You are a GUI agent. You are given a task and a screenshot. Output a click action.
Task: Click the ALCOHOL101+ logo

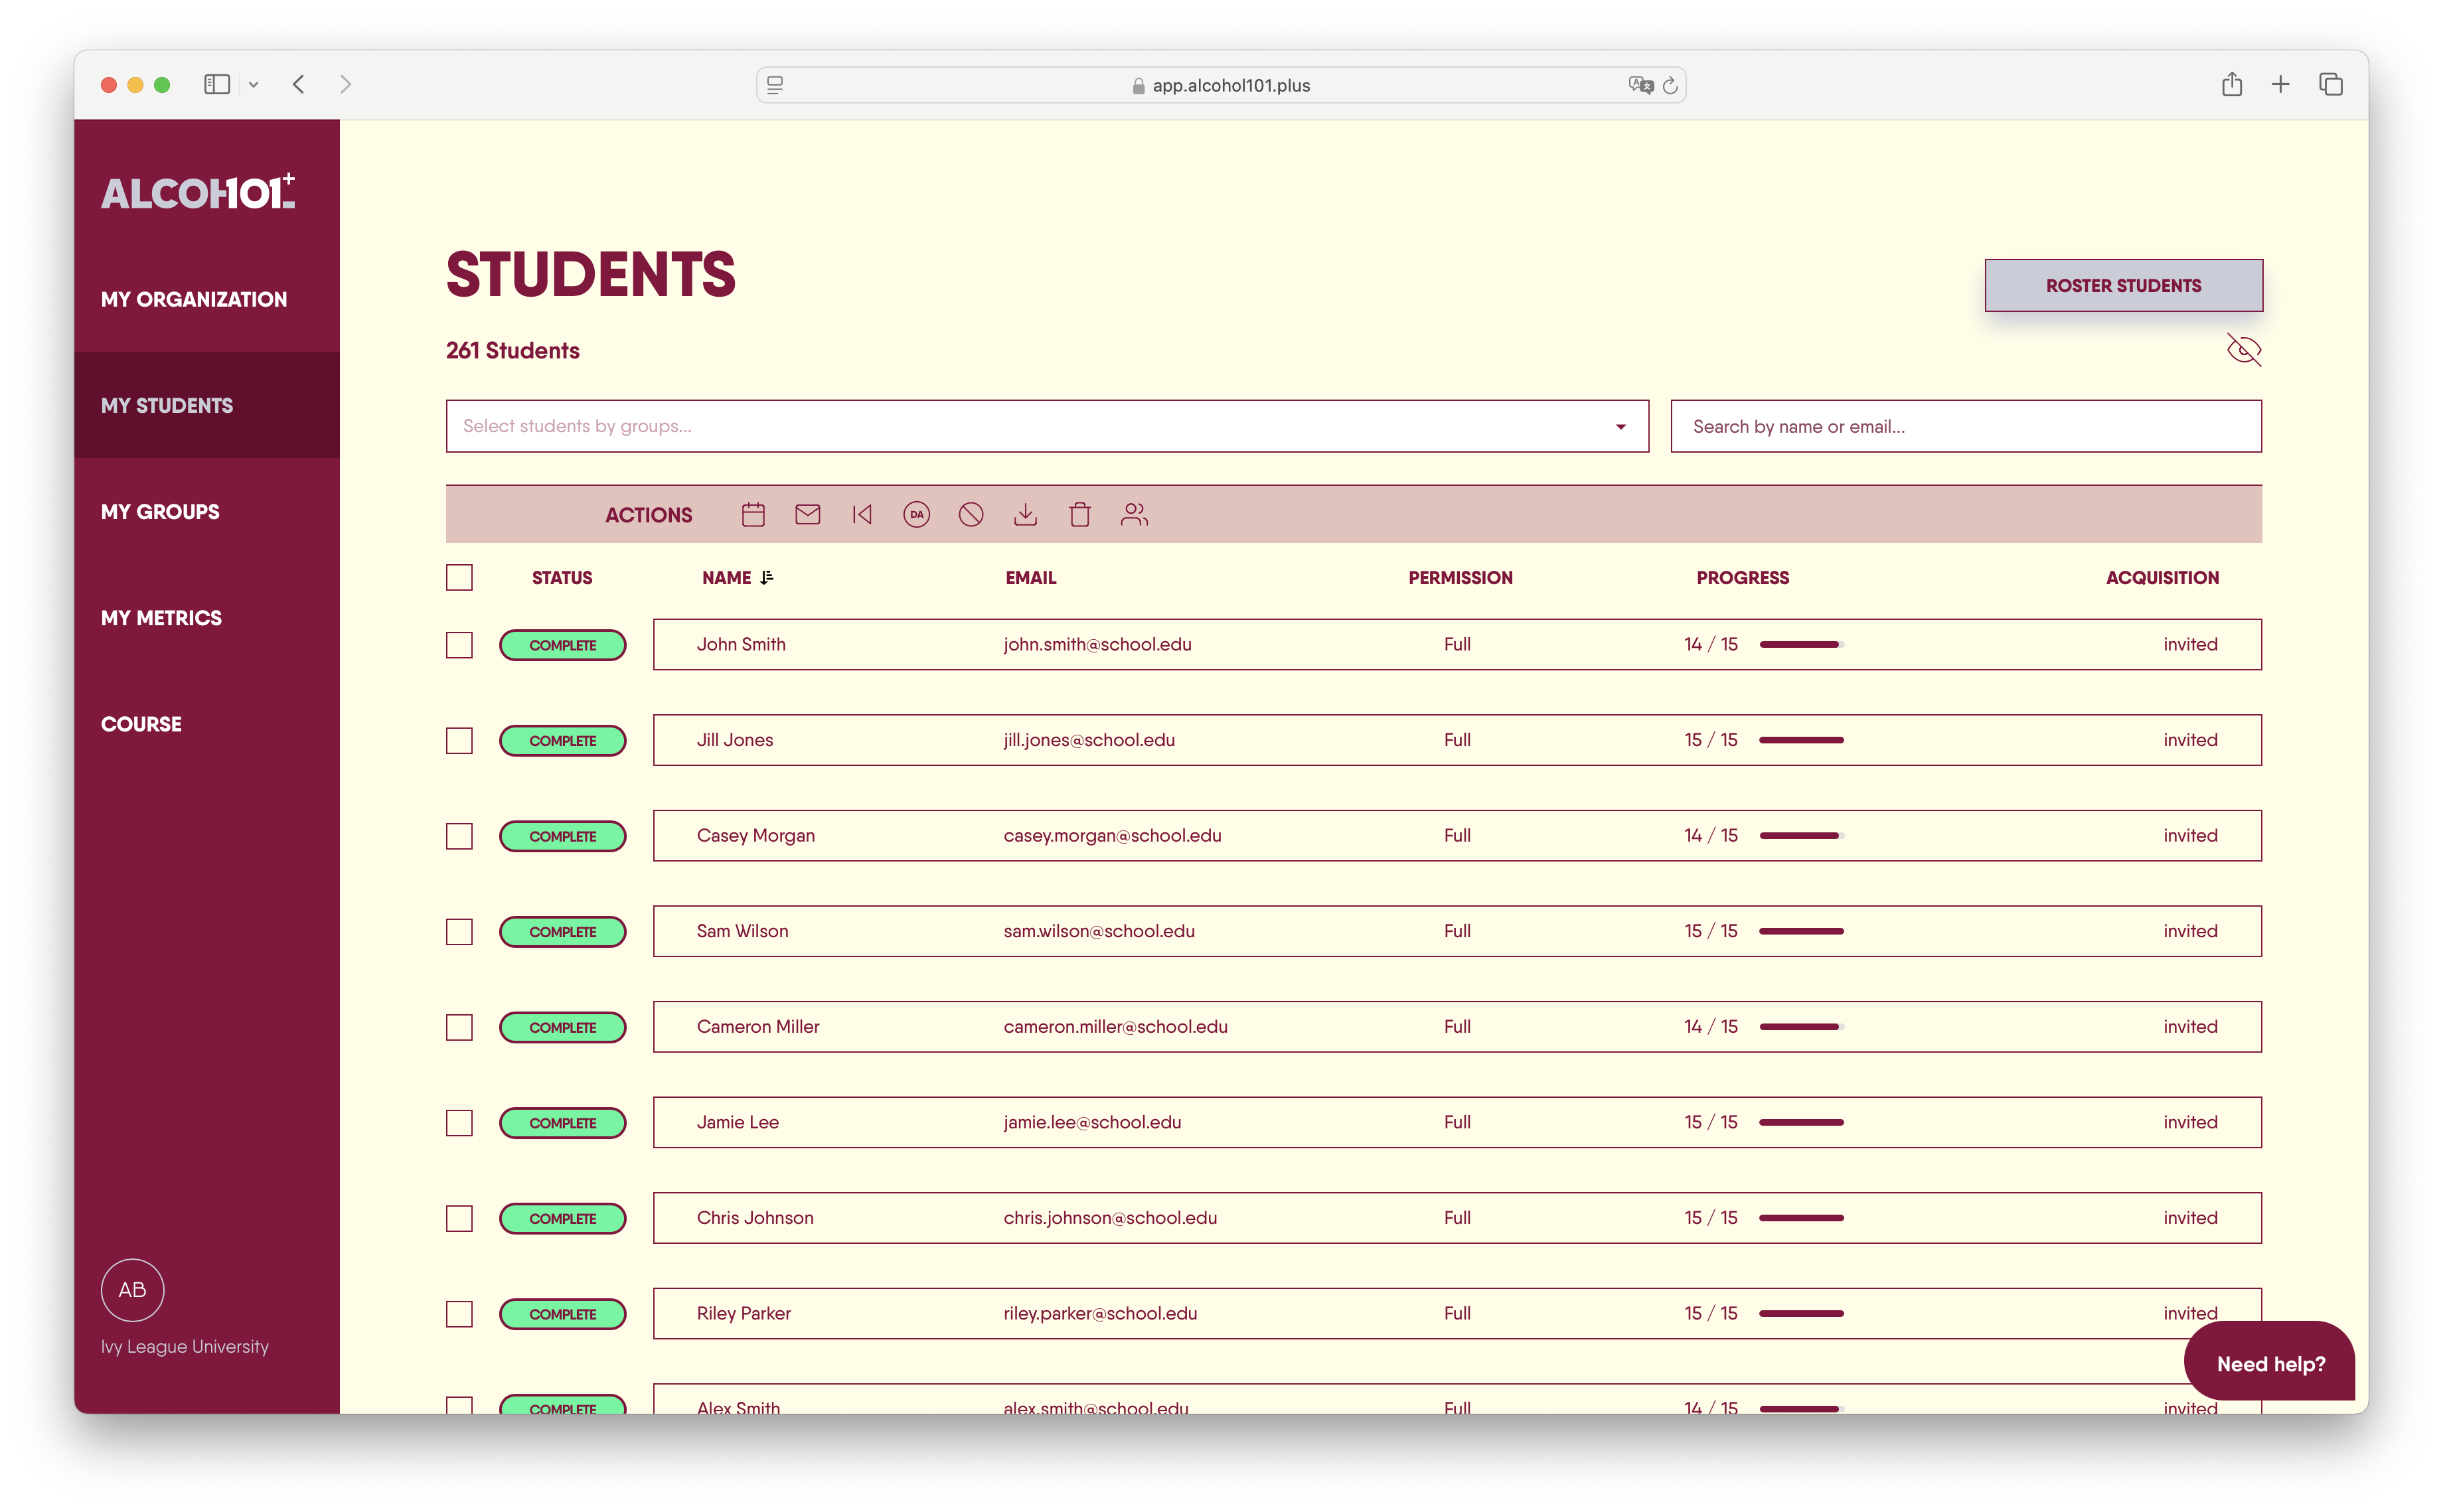pyautogui.click(x=198, y=191)
